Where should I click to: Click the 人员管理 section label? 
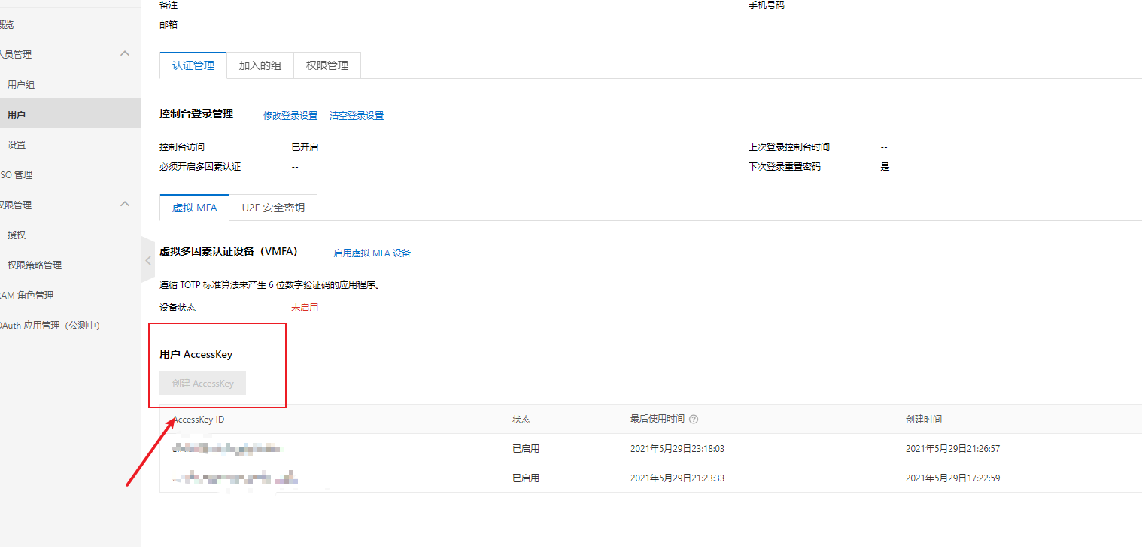(16, 55)
